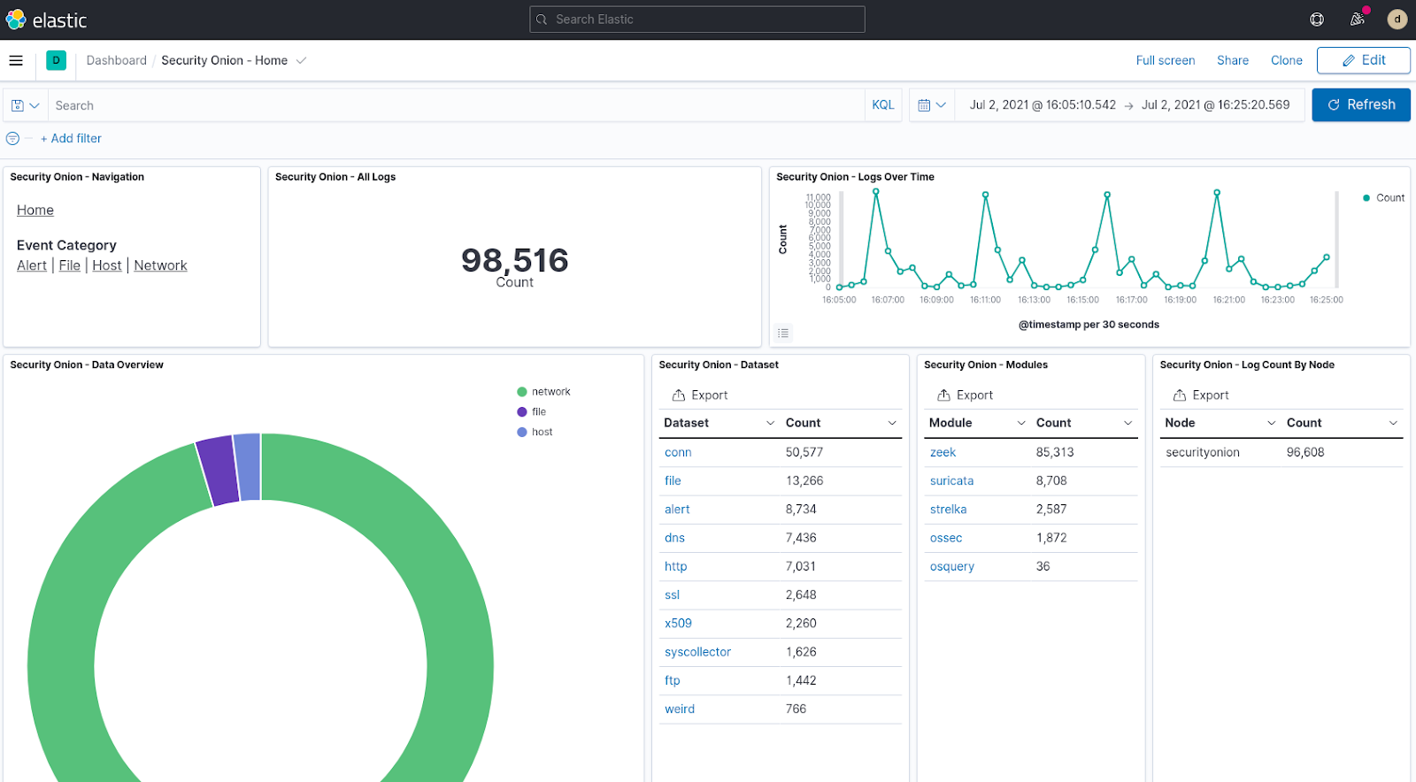
Task: Filter by osquery module
Action: click(x=951, y=567)
